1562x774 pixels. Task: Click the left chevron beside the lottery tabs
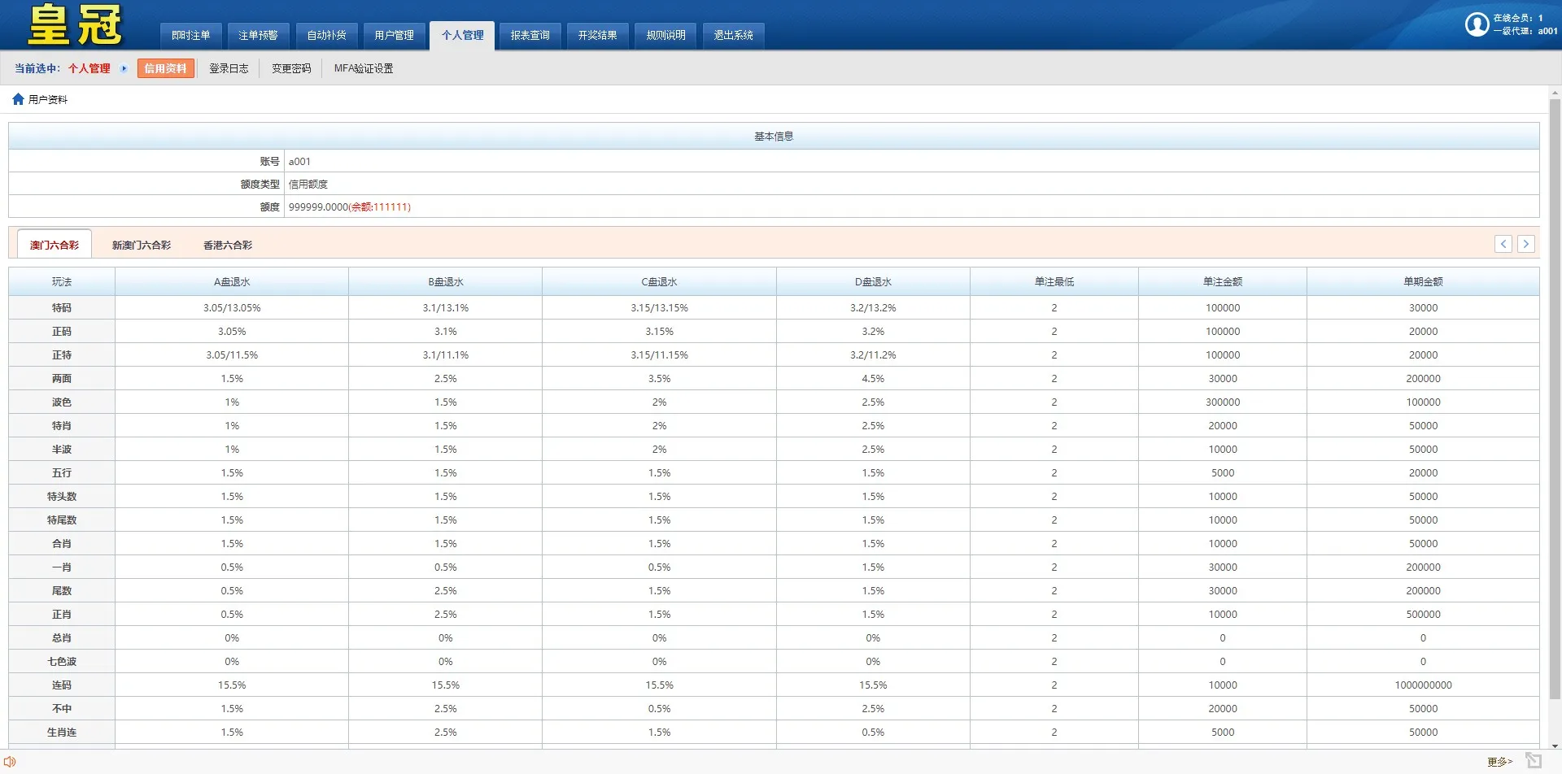[1503, 243]
